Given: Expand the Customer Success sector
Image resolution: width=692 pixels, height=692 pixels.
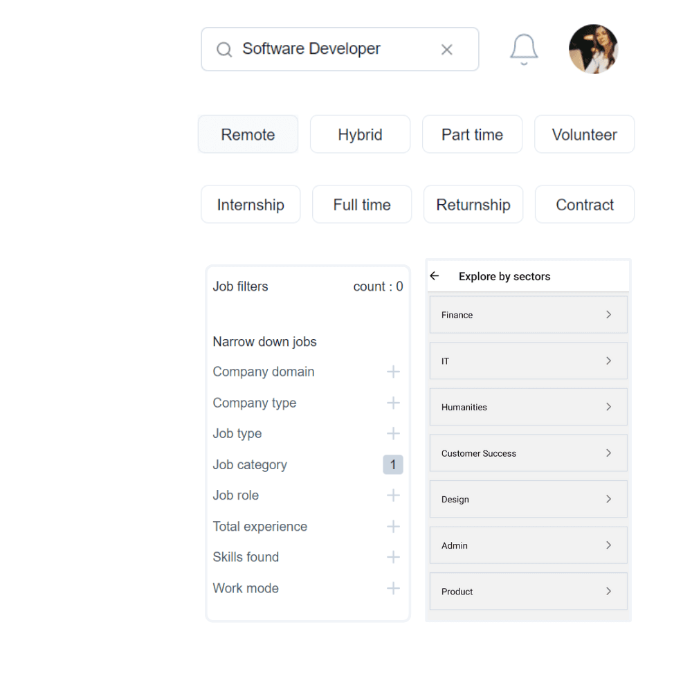Looking at the screenshot, I should 528,453.
